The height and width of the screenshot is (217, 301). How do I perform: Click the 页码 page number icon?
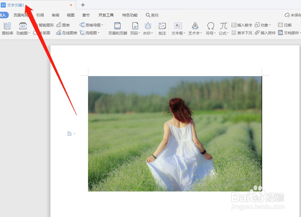pos(135,26)
